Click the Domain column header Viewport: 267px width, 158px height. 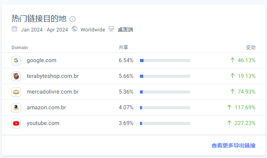pyautogui.click(x=20, y=48)
